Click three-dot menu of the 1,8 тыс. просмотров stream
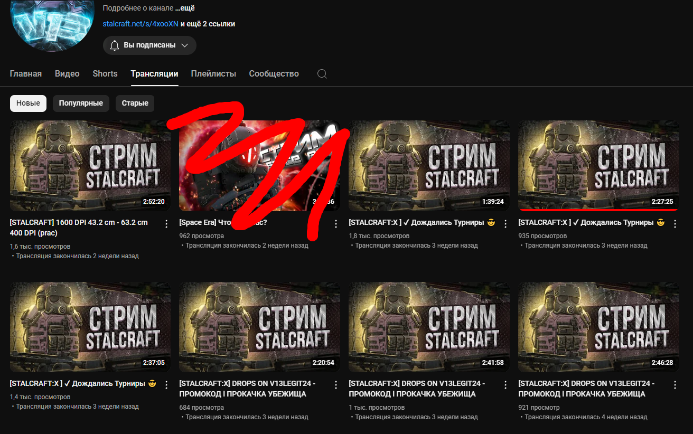Image resolution: width=693 pixels, height=434 pixels. coord(505,224)
